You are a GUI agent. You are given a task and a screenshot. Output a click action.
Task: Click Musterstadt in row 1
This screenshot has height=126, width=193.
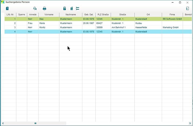(x=141, y=19)
